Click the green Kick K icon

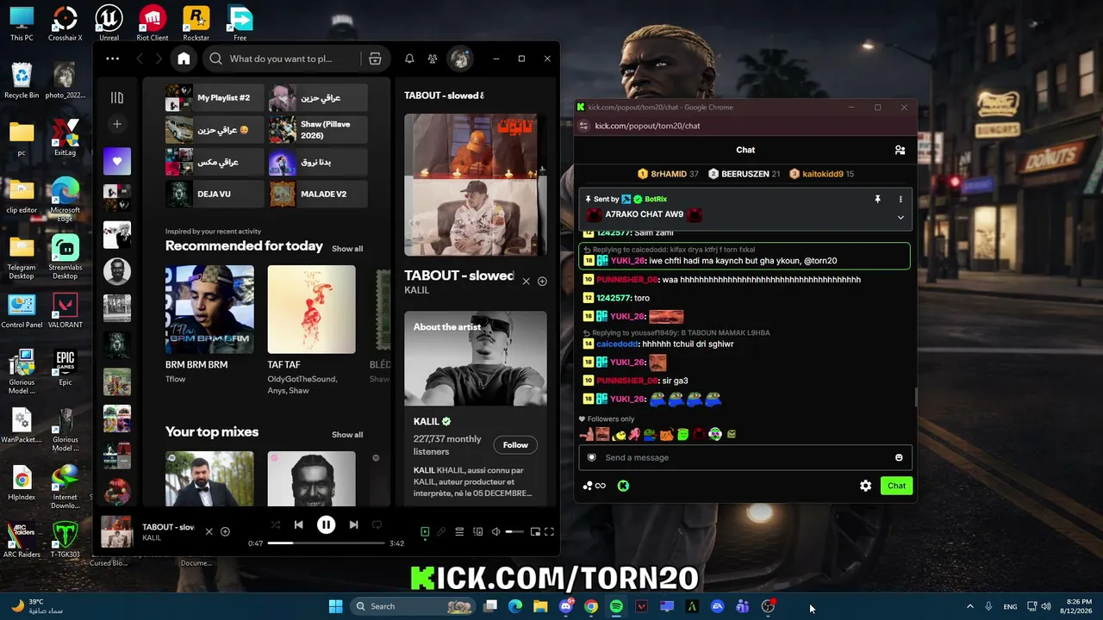point(623,486)
